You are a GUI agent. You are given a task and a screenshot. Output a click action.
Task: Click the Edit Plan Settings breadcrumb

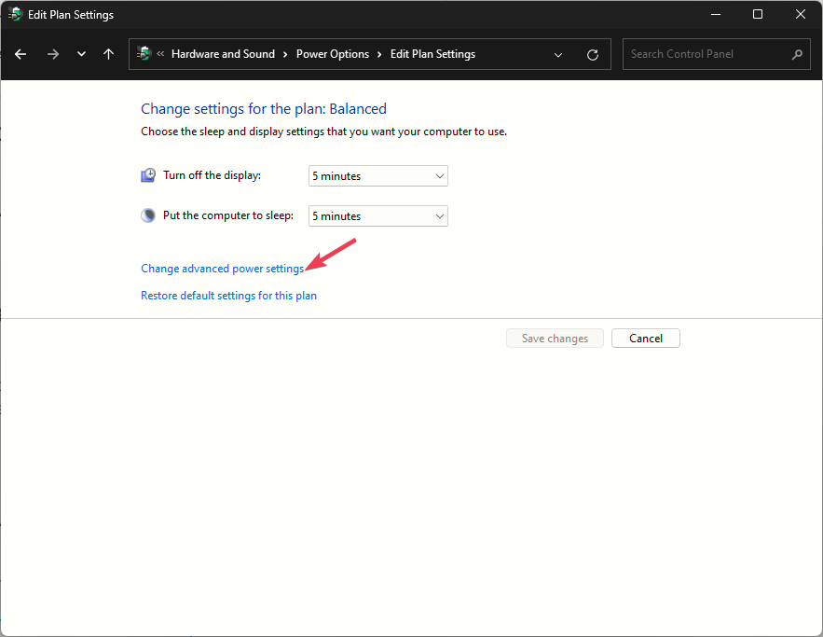point(432,54)
